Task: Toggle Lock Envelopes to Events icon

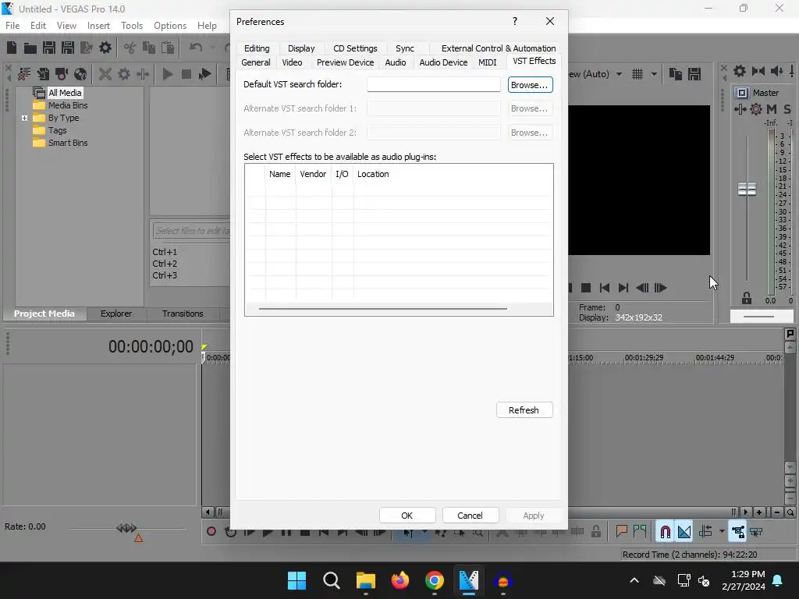Action: click(738, 532)
